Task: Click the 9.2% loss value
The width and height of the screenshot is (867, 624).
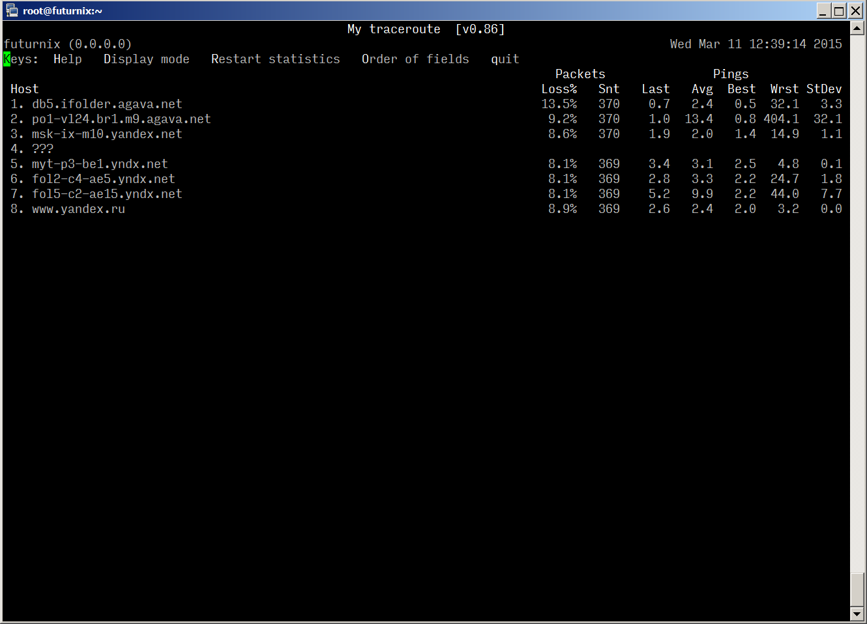Action: (563, 119)
